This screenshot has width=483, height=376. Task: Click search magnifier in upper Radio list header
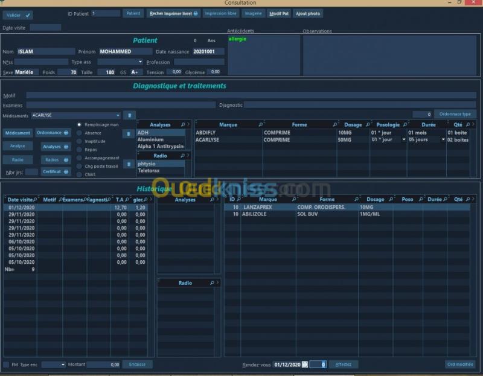[183, 156]
